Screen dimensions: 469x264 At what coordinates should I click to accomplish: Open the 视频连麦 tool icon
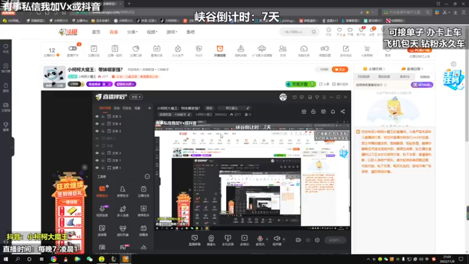click(102, 211)
